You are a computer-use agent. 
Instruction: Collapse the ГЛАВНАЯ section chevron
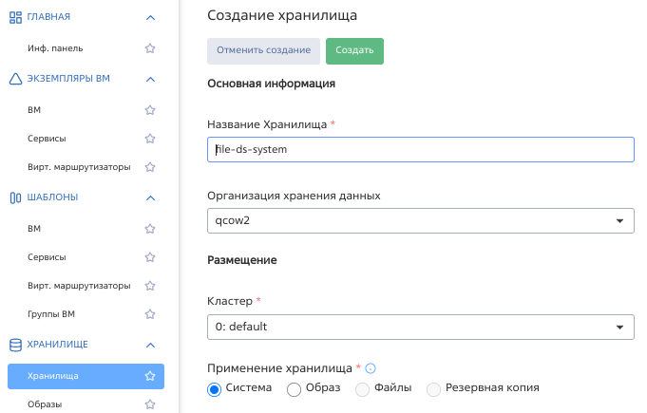coord(151,18)
